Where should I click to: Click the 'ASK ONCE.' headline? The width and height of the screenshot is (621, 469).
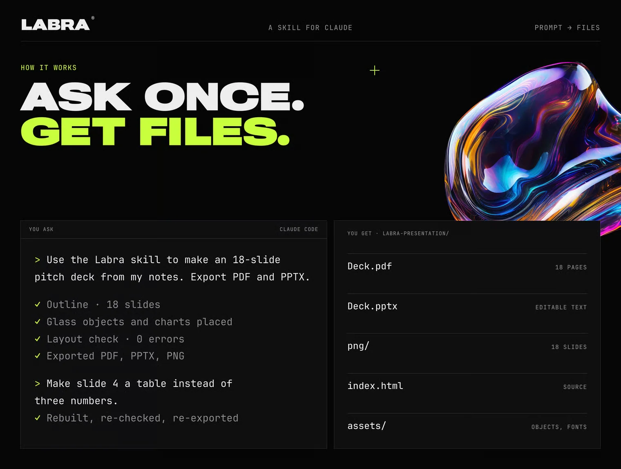162,97
